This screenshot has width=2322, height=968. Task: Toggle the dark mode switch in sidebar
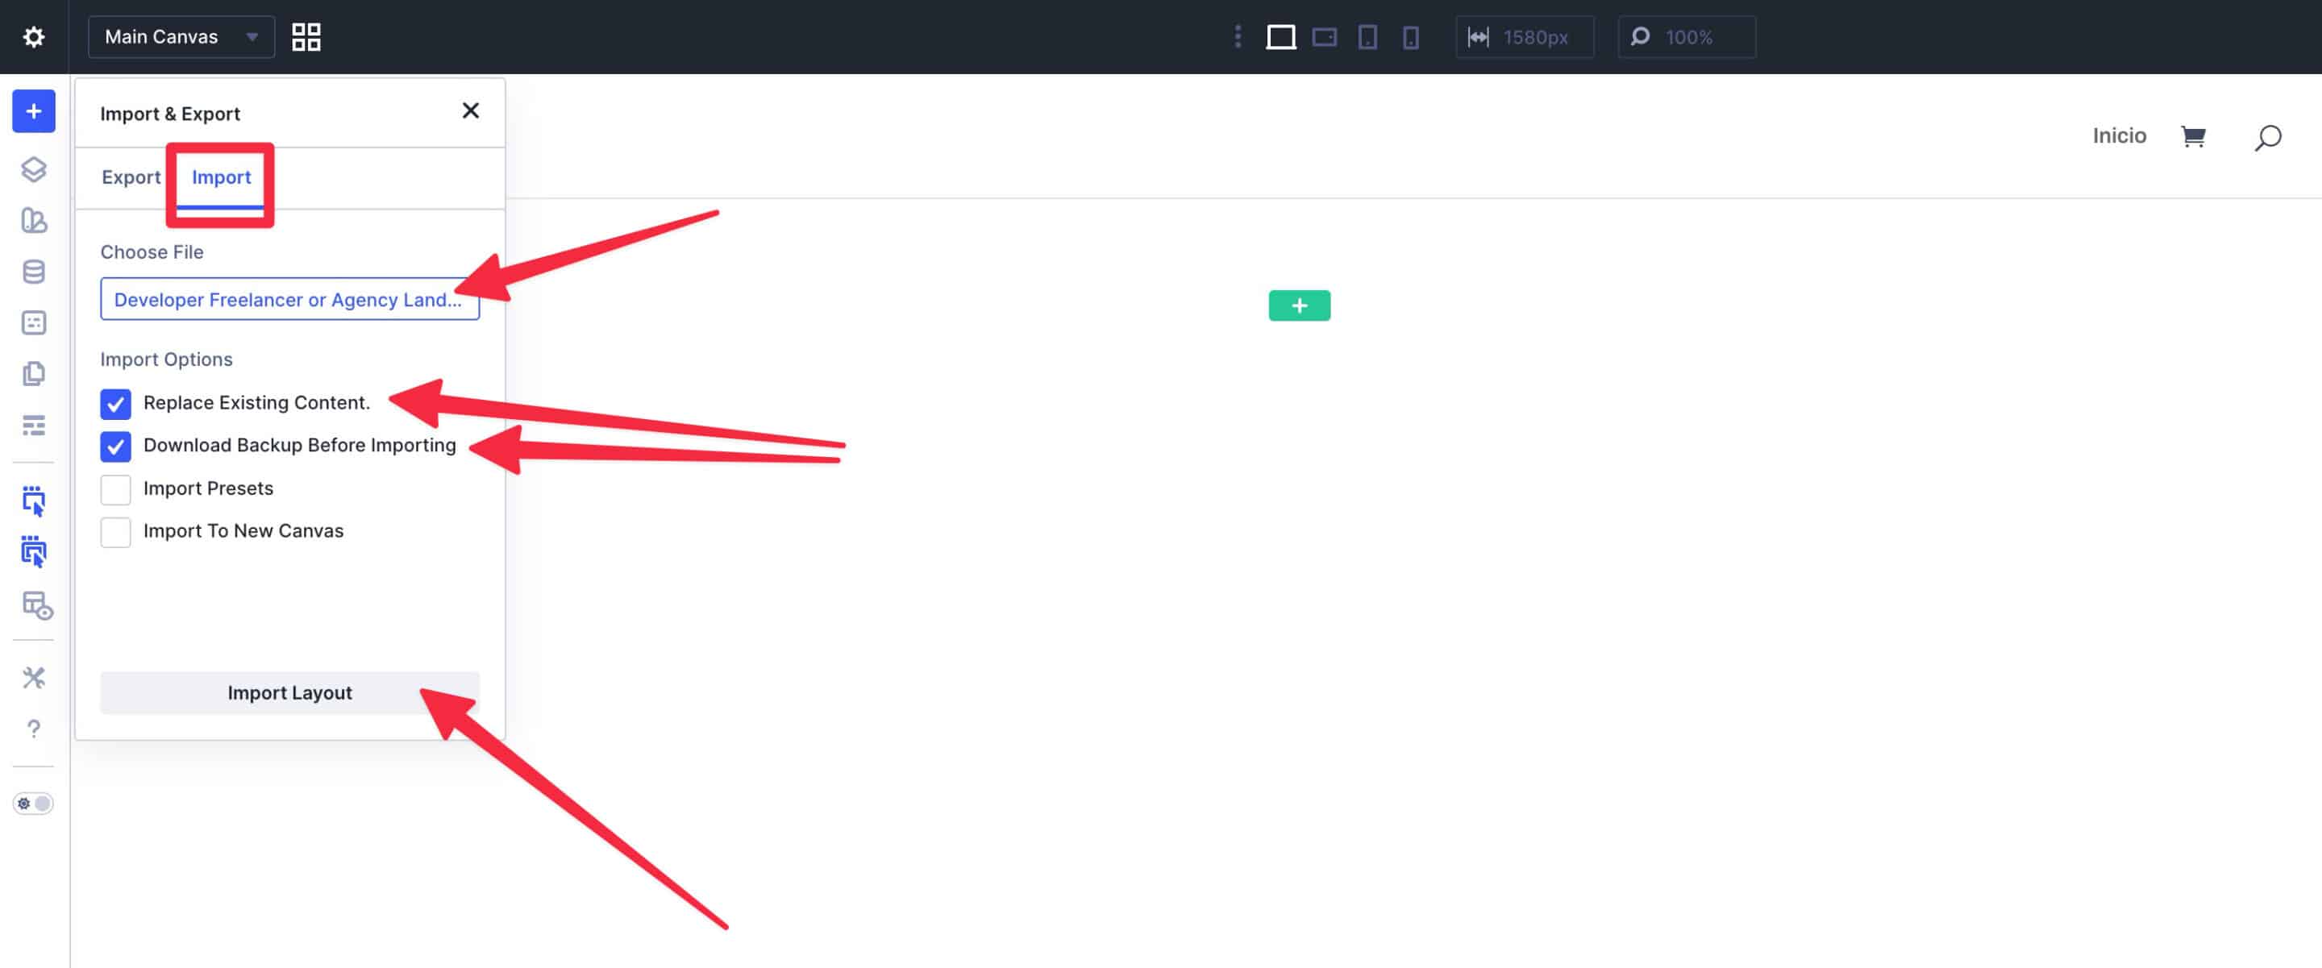(x=33, y=803)
